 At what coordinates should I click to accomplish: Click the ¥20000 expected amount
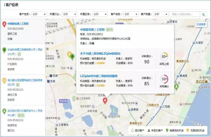[100, 63]
